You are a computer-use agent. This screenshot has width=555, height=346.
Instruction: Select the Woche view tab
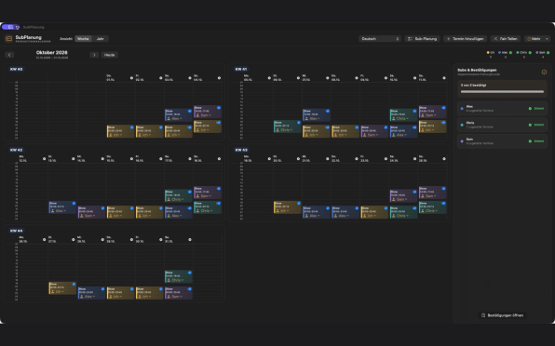(x=83, y=39)
